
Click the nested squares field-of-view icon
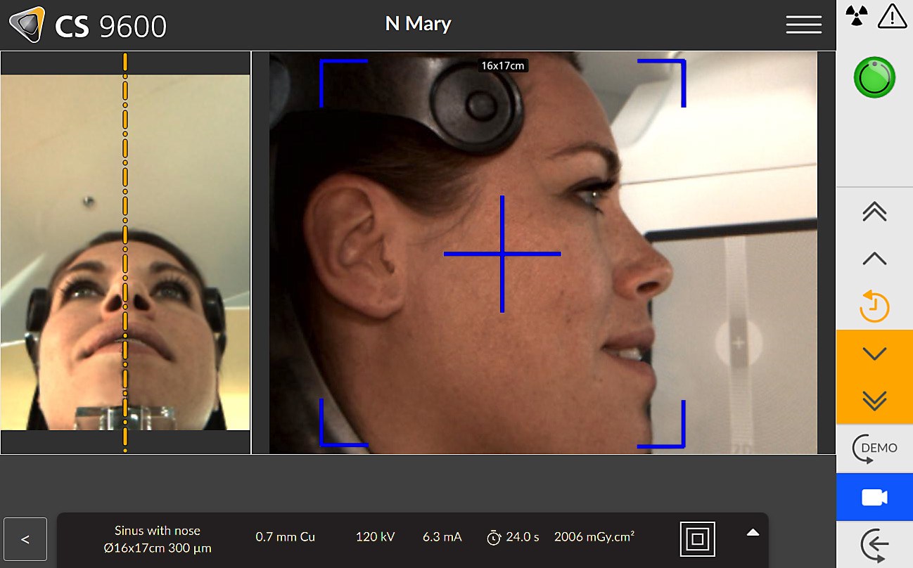(697, 539)
